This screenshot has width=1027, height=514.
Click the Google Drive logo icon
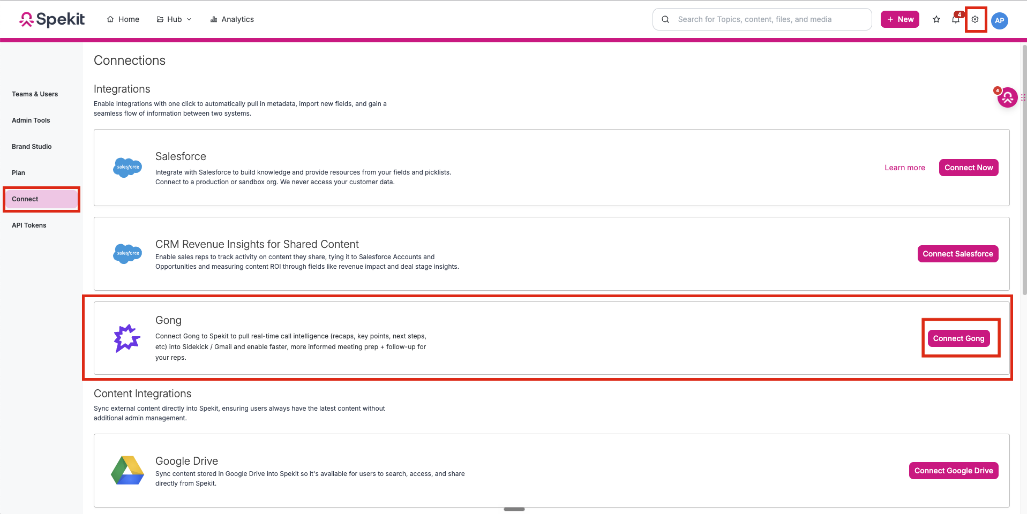pyautogui.click(x=128, y=470)
